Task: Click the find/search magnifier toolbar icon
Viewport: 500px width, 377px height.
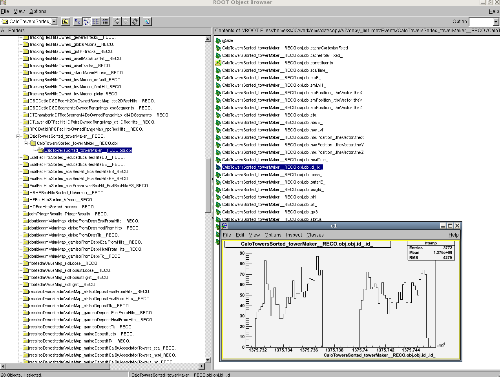Action: pyautogui.click(x=147, y=22)
